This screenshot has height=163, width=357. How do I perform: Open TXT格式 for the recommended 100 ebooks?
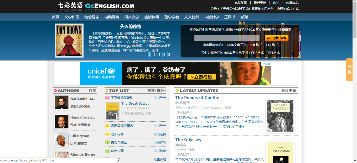point(273,53)
